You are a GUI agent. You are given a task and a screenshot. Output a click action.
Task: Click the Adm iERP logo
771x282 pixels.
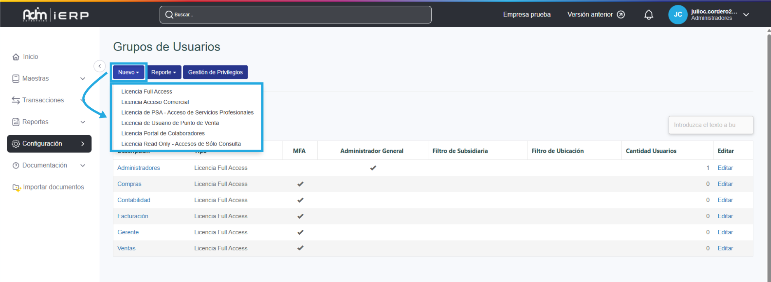pyautogui.click(x=56, y=15)
